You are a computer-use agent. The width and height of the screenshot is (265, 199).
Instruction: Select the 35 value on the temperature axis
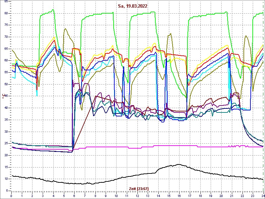[x=6, y=120]
